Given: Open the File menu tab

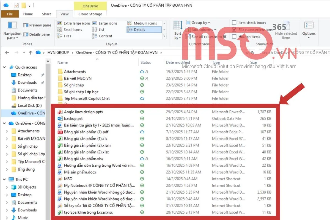Looking at the screenshot, I should tap(10, 14).
